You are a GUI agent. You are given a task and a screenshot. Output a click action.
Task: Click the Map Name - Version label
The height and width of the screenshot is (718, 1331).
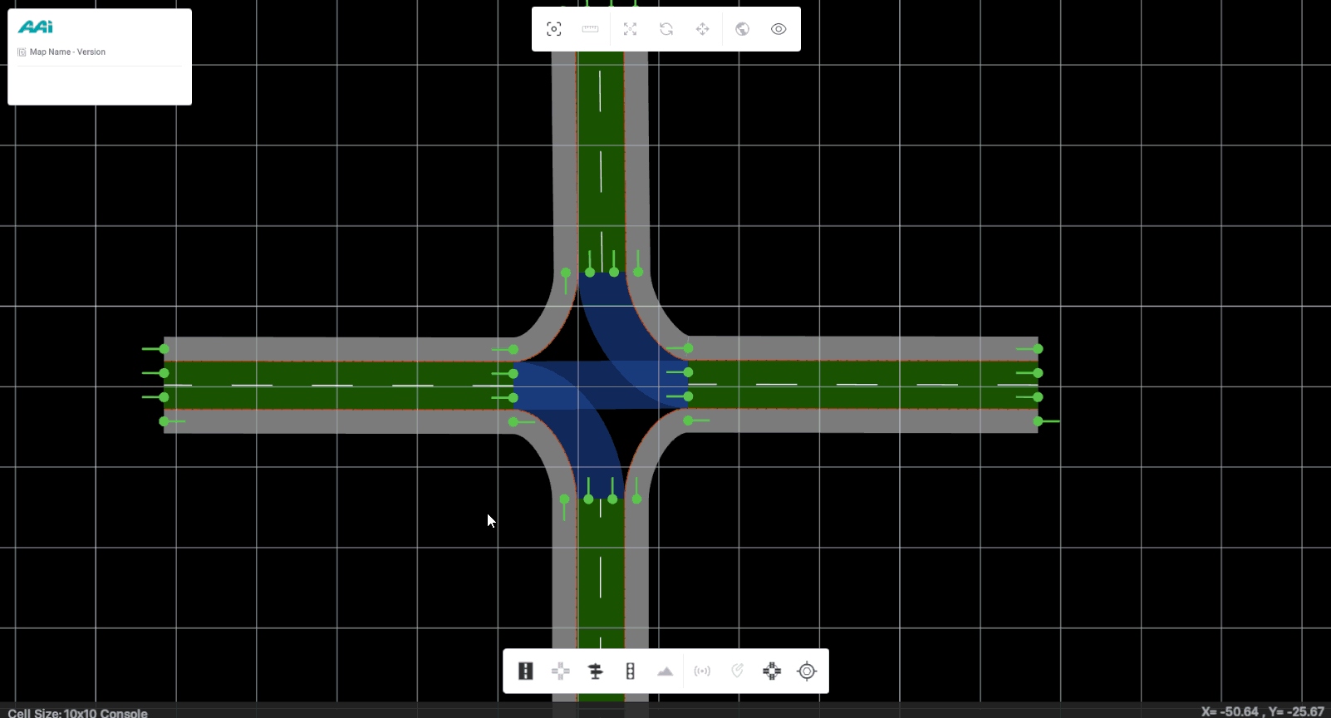(67, 52)
